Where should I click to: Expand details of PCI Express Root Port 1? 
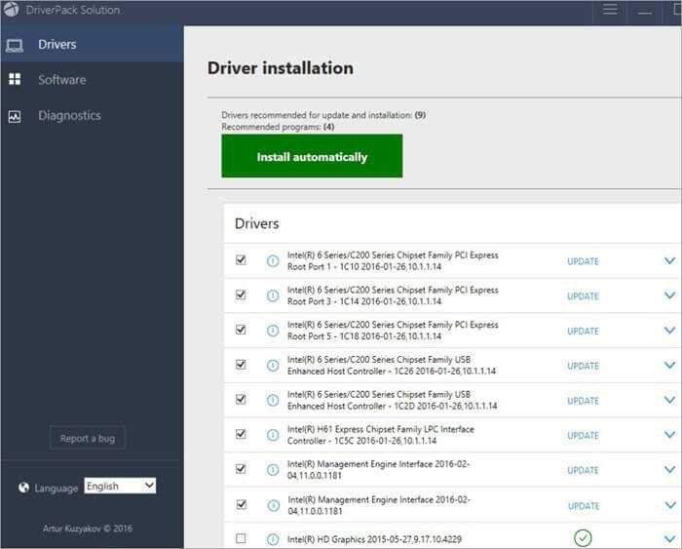(670, 260)
